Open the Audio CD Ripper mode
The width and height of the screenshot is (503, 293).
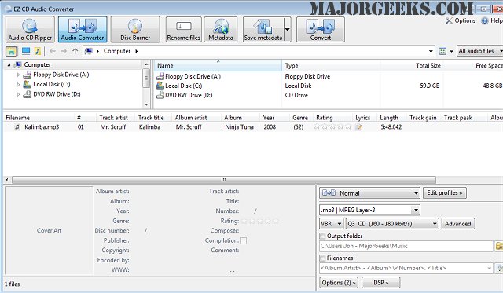(30, 30)
